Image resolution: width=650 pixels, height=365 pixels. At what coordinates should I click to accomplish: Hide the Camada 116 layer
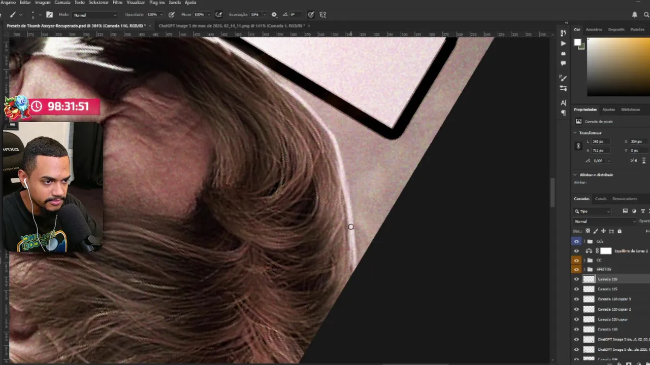pos(576,279)
